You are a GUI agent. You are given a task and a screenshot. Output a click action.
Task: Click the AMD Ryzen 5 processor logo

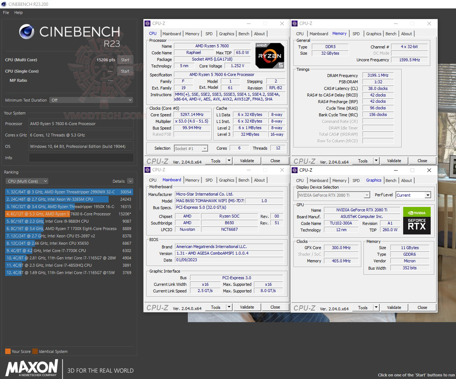pyautogui.click(x=270, y=55)
